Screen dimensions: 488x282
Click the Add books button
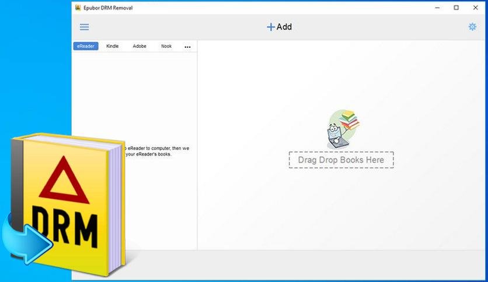coord(279,27)
